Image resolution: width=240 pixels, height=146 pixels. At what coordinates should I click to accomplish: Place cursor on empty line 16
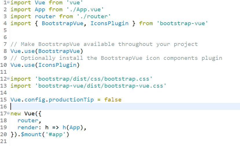125,106
